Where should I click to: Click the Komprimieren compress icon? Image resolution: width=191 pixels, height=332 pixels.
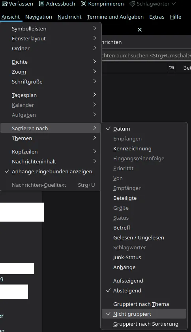pos(84,4)
